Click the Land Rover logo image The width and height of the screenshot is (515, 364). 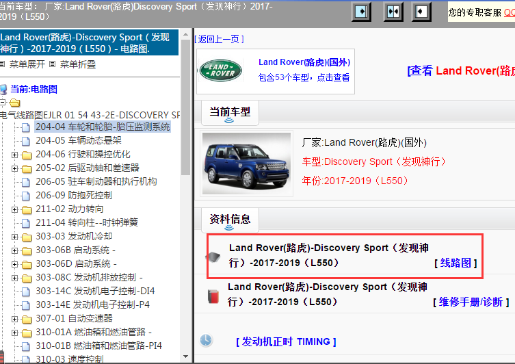(x=221, y=70)
